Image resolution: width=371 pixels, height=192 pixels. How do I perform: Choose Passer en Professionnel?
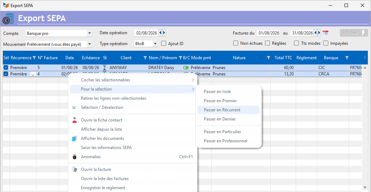click(x=229, y=141)
